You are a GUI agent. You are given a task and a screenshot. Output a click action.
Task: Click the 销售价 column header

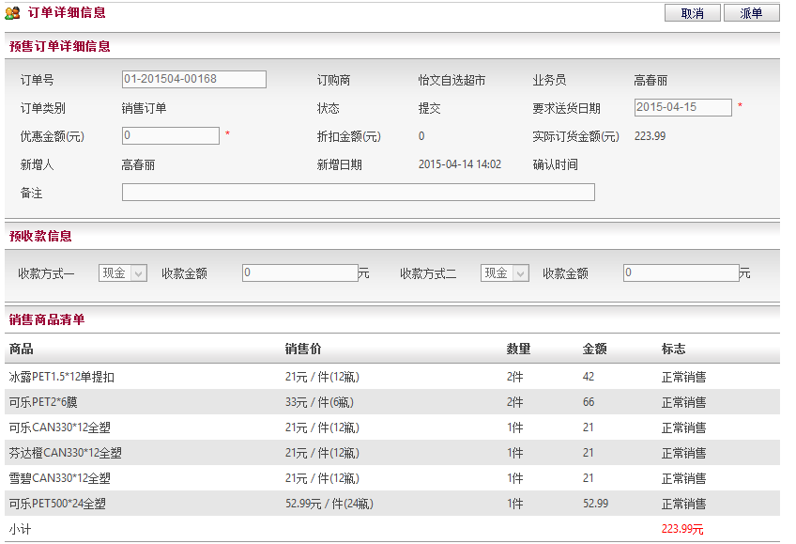tap(303, 349)
